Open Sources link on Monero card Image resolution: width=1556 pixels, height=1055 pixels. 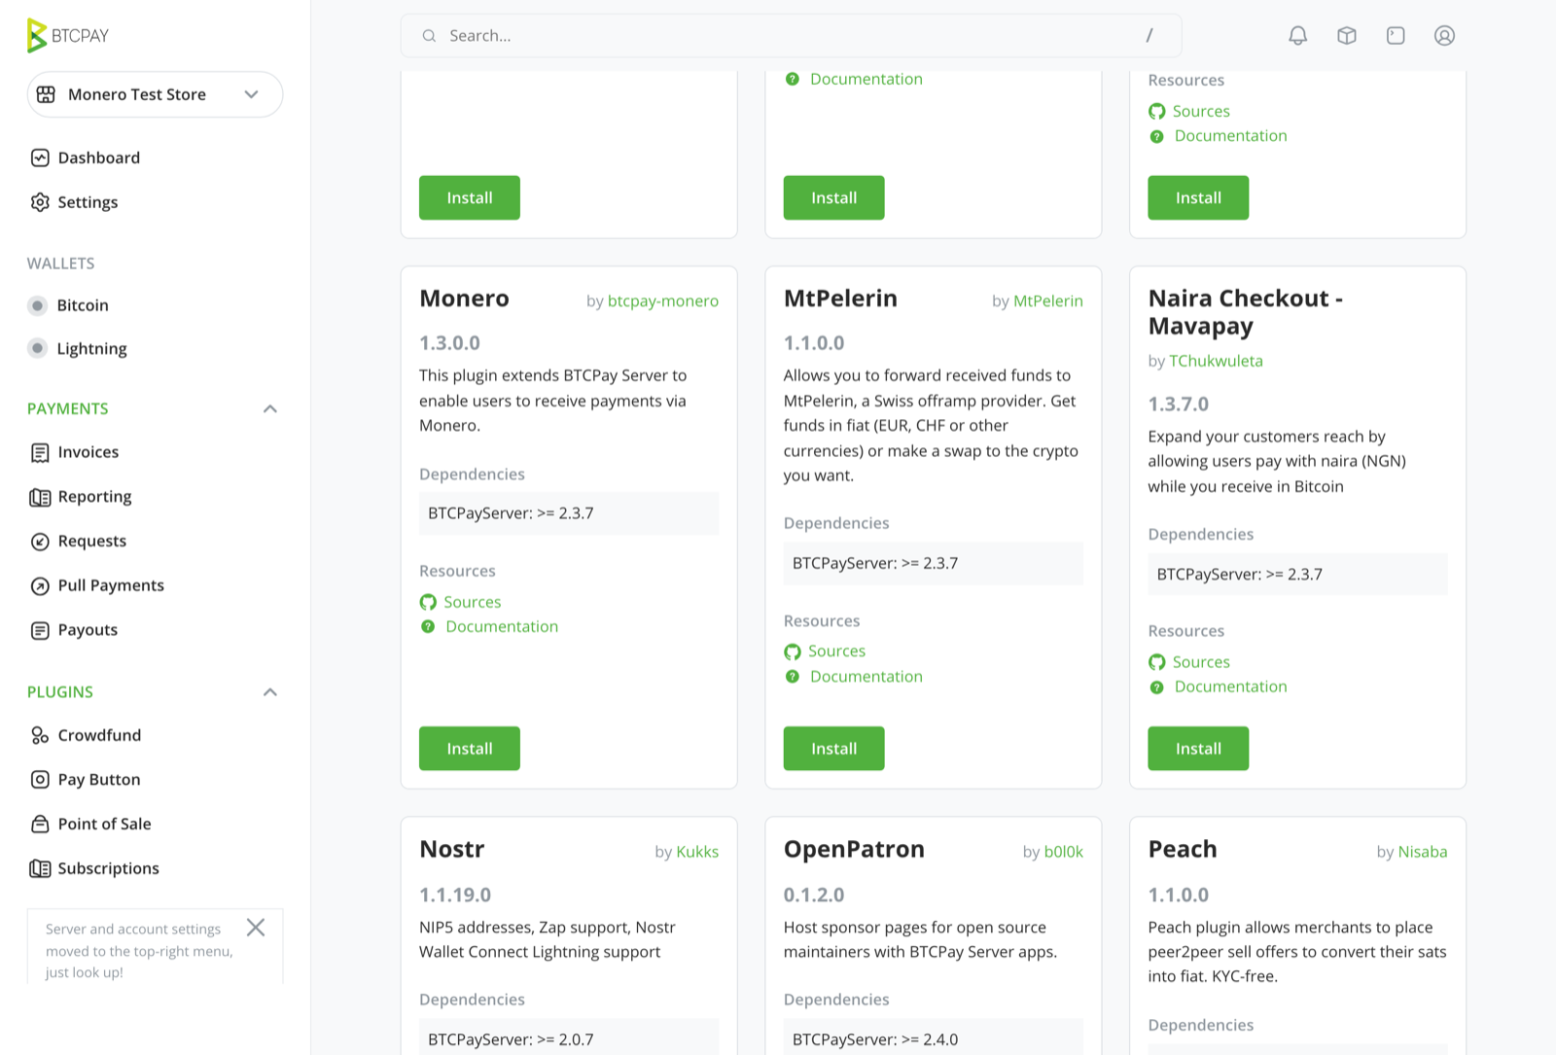(473, 603)
